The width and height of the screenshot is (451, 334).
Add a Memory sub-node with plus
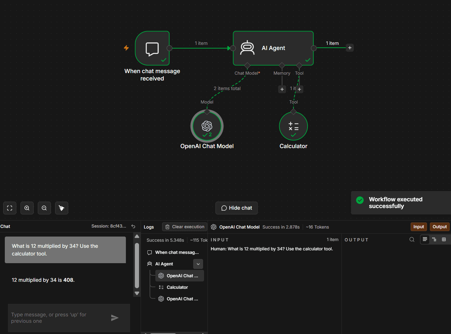[282, 89]
